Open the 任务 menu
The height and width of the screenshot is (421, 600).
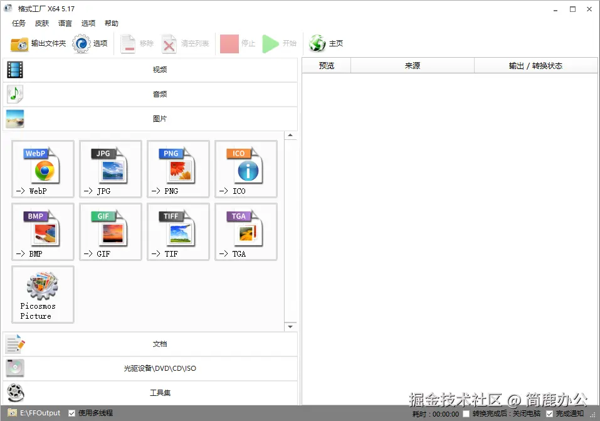point(18,23)
